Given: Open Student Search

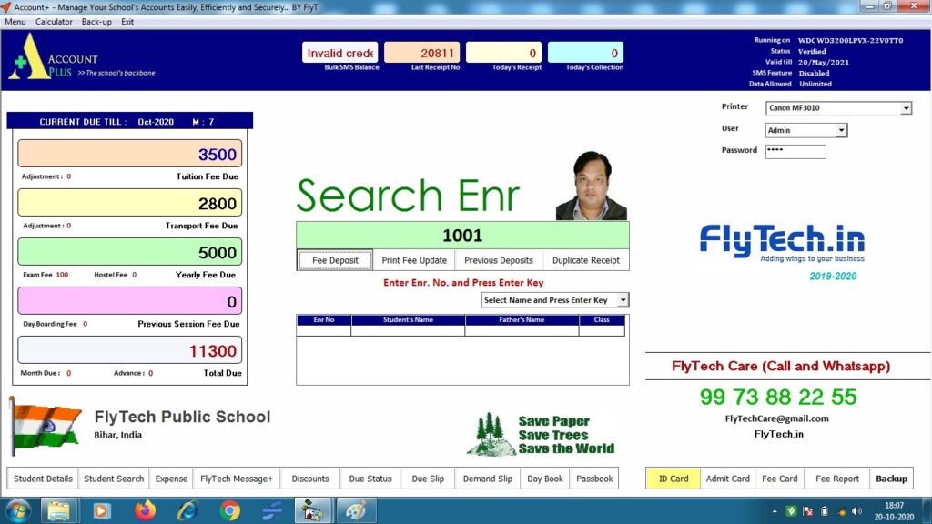Looking at the screenshot, I should [x=114, y=479].
